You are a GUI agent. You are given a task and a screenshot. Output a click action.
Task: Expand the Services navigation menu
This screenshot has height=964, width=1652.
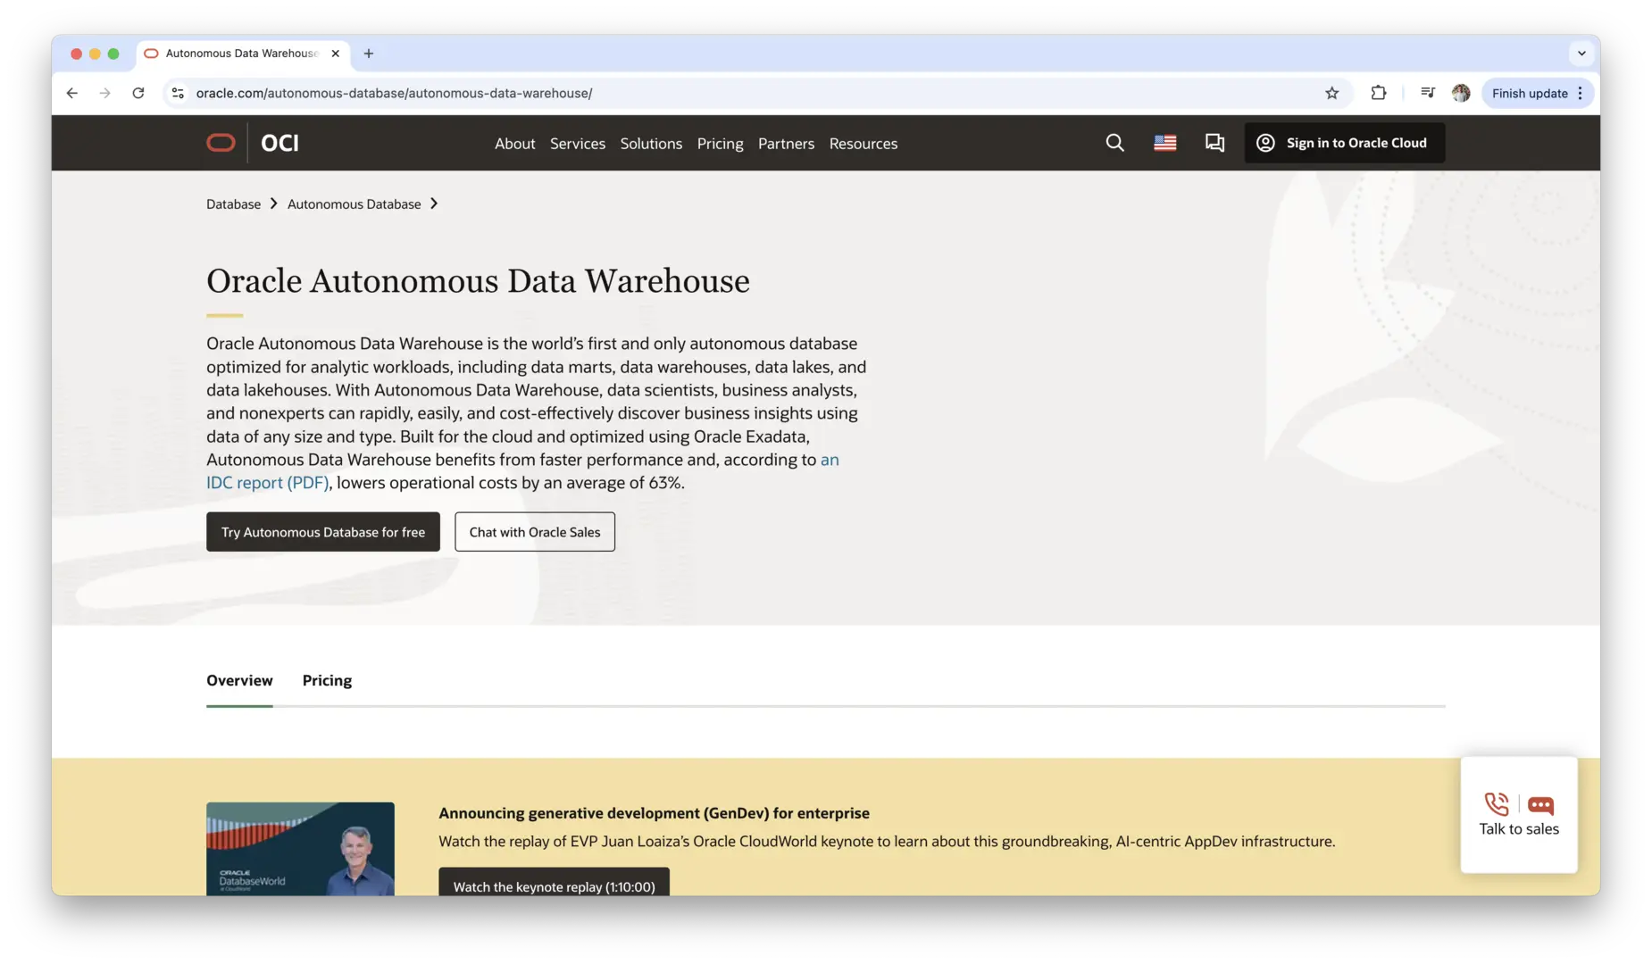pos(577,144)
